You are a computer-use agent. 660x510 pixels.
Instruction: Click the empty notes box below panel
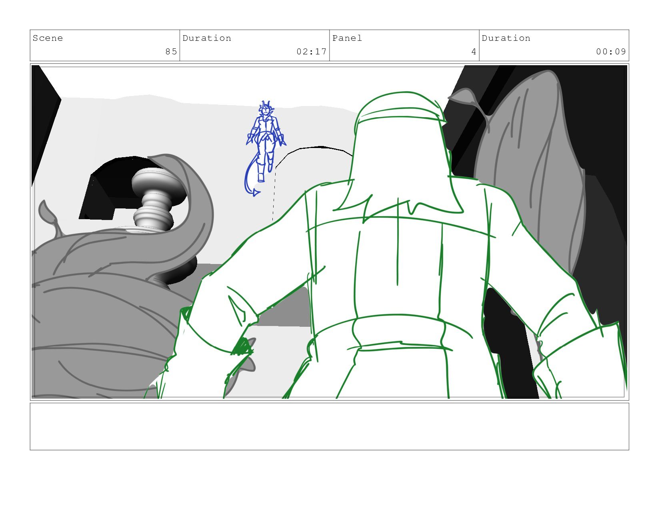pos(329,426)
